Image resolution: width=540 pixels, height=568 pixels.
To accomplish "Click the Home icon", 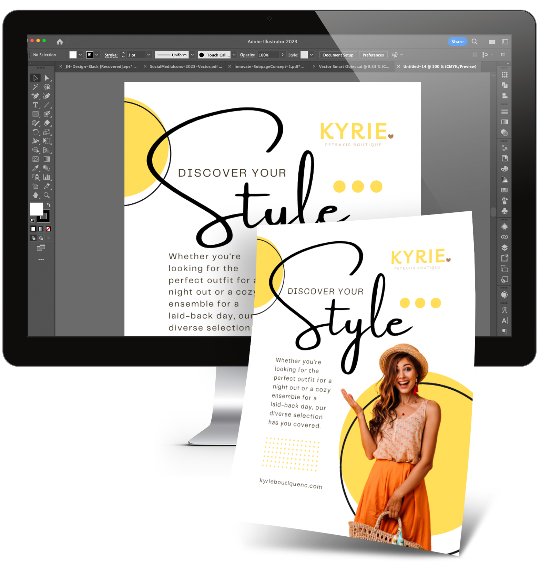I will [60, 42].
